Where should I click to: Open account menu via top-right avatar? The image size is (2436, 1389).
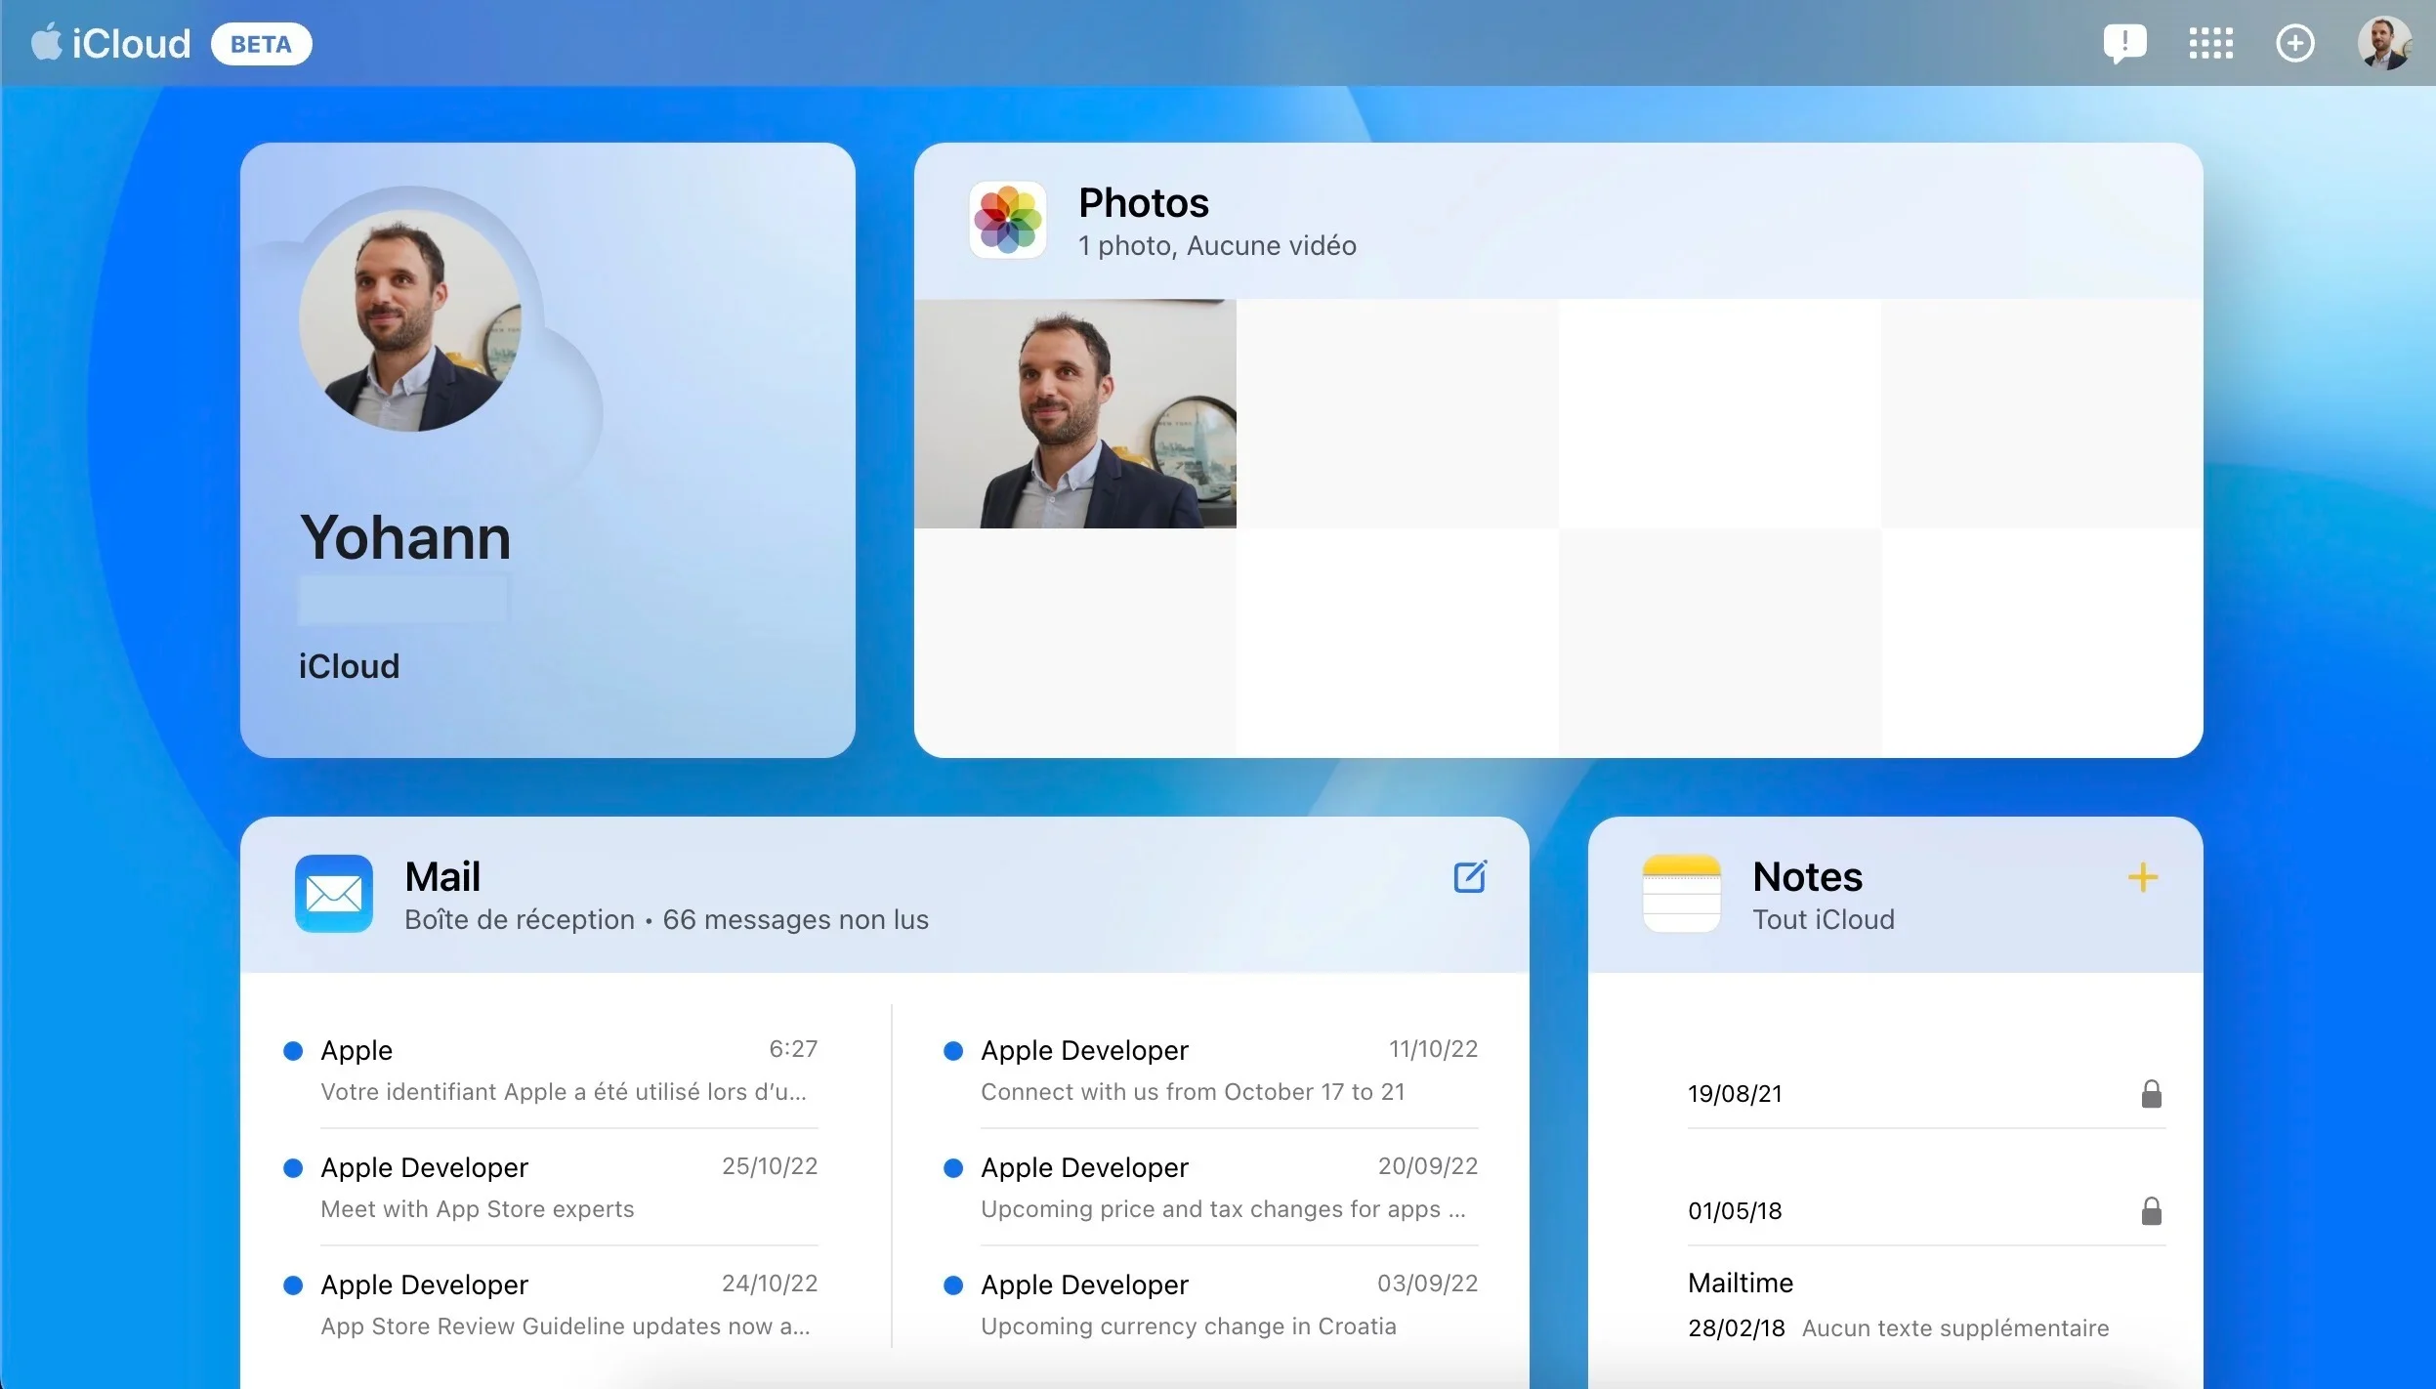[x=2383, y=43]
